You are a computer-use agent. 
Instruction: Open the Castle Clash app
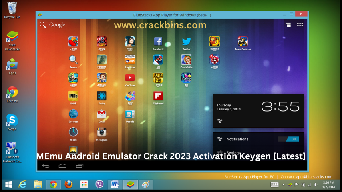pos(73,78)
